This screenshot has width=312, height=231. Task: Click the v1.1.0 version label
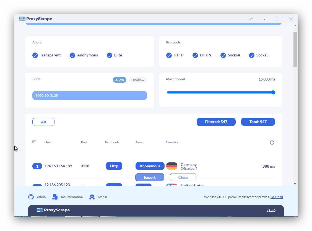[271, 211]
